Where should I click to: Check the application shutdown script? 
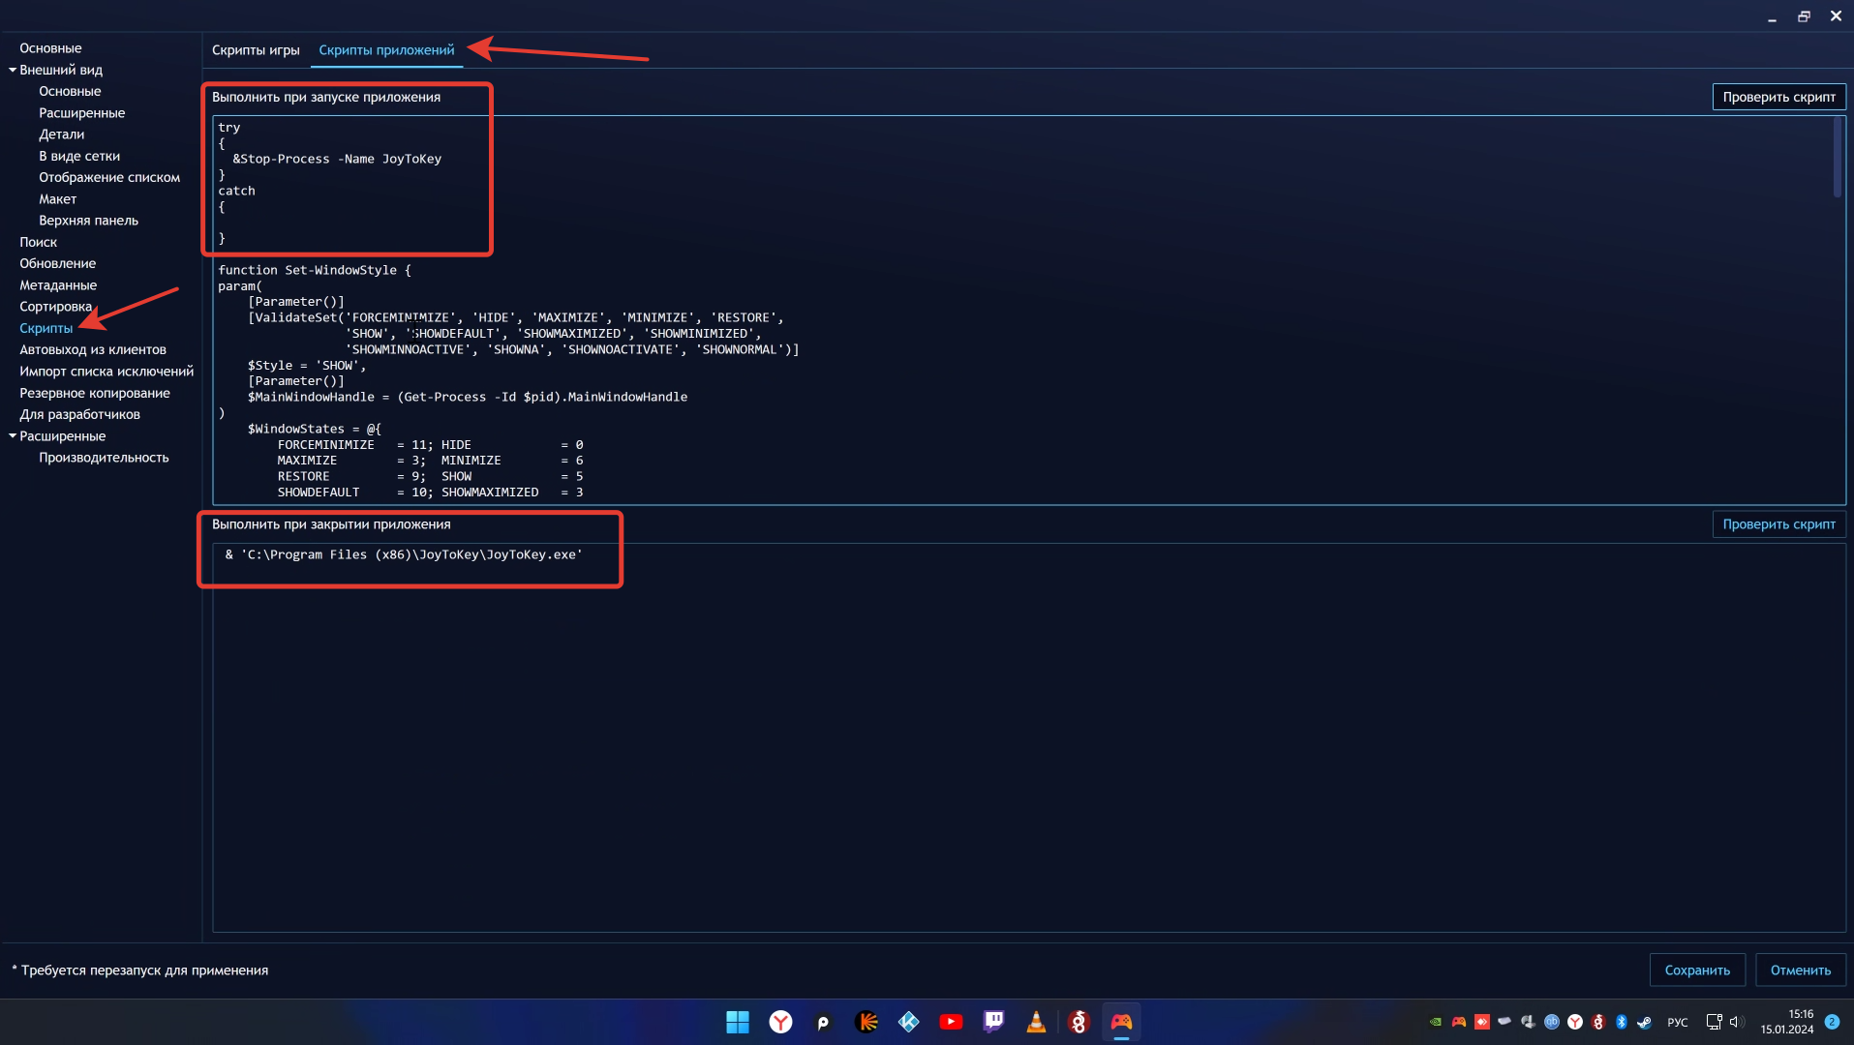[1778, 524]
